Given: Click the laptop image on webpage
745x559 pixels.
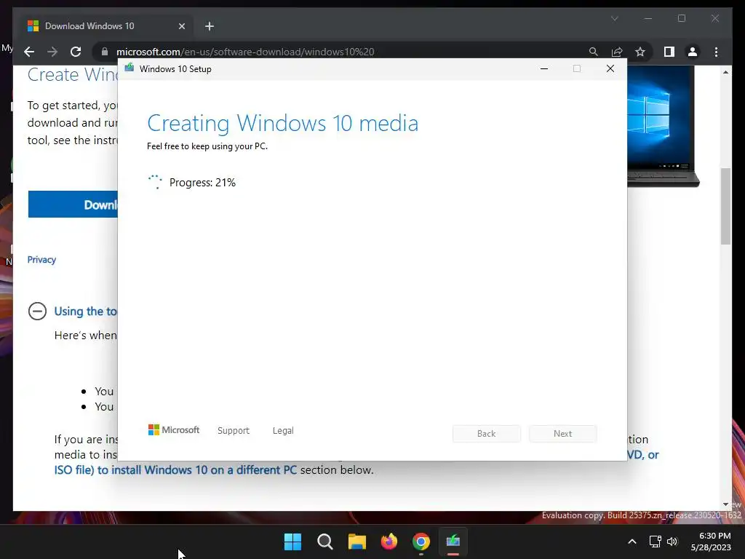Looking at the screenshot, I should point(664,126).
